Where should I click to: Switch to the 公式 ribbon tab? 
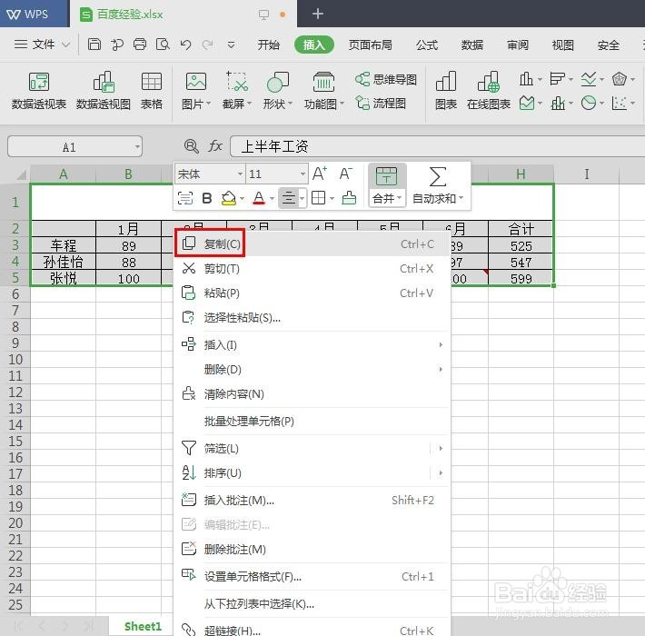coord(427,45)
